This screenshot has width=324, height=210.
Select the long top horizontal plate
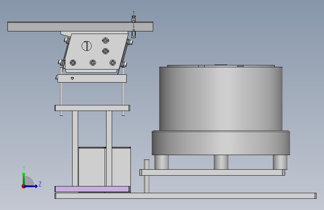coord(80,27)
